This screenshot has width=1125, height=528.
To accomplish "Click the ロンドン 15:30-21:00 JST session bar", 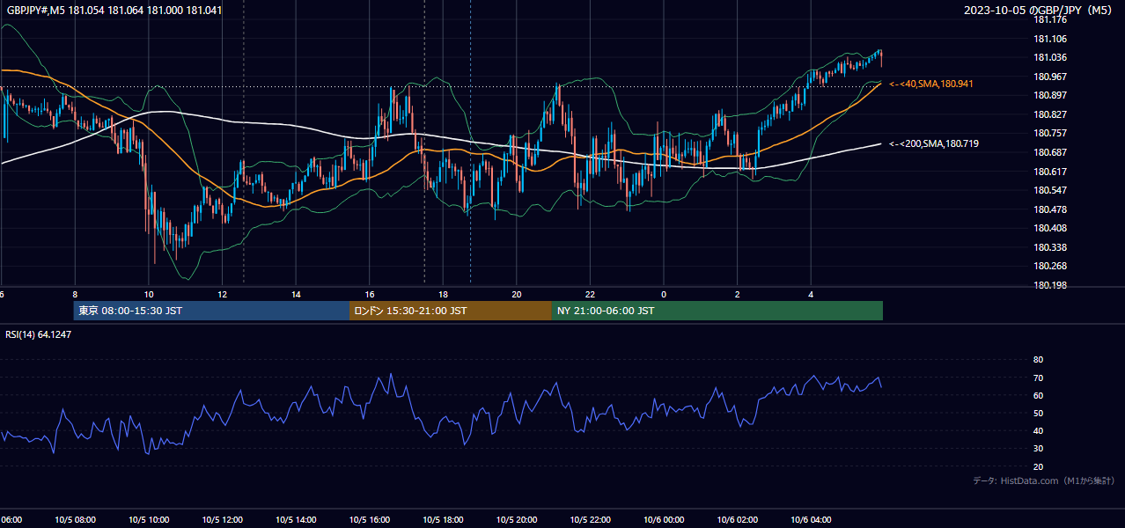I will coord(451,311).
